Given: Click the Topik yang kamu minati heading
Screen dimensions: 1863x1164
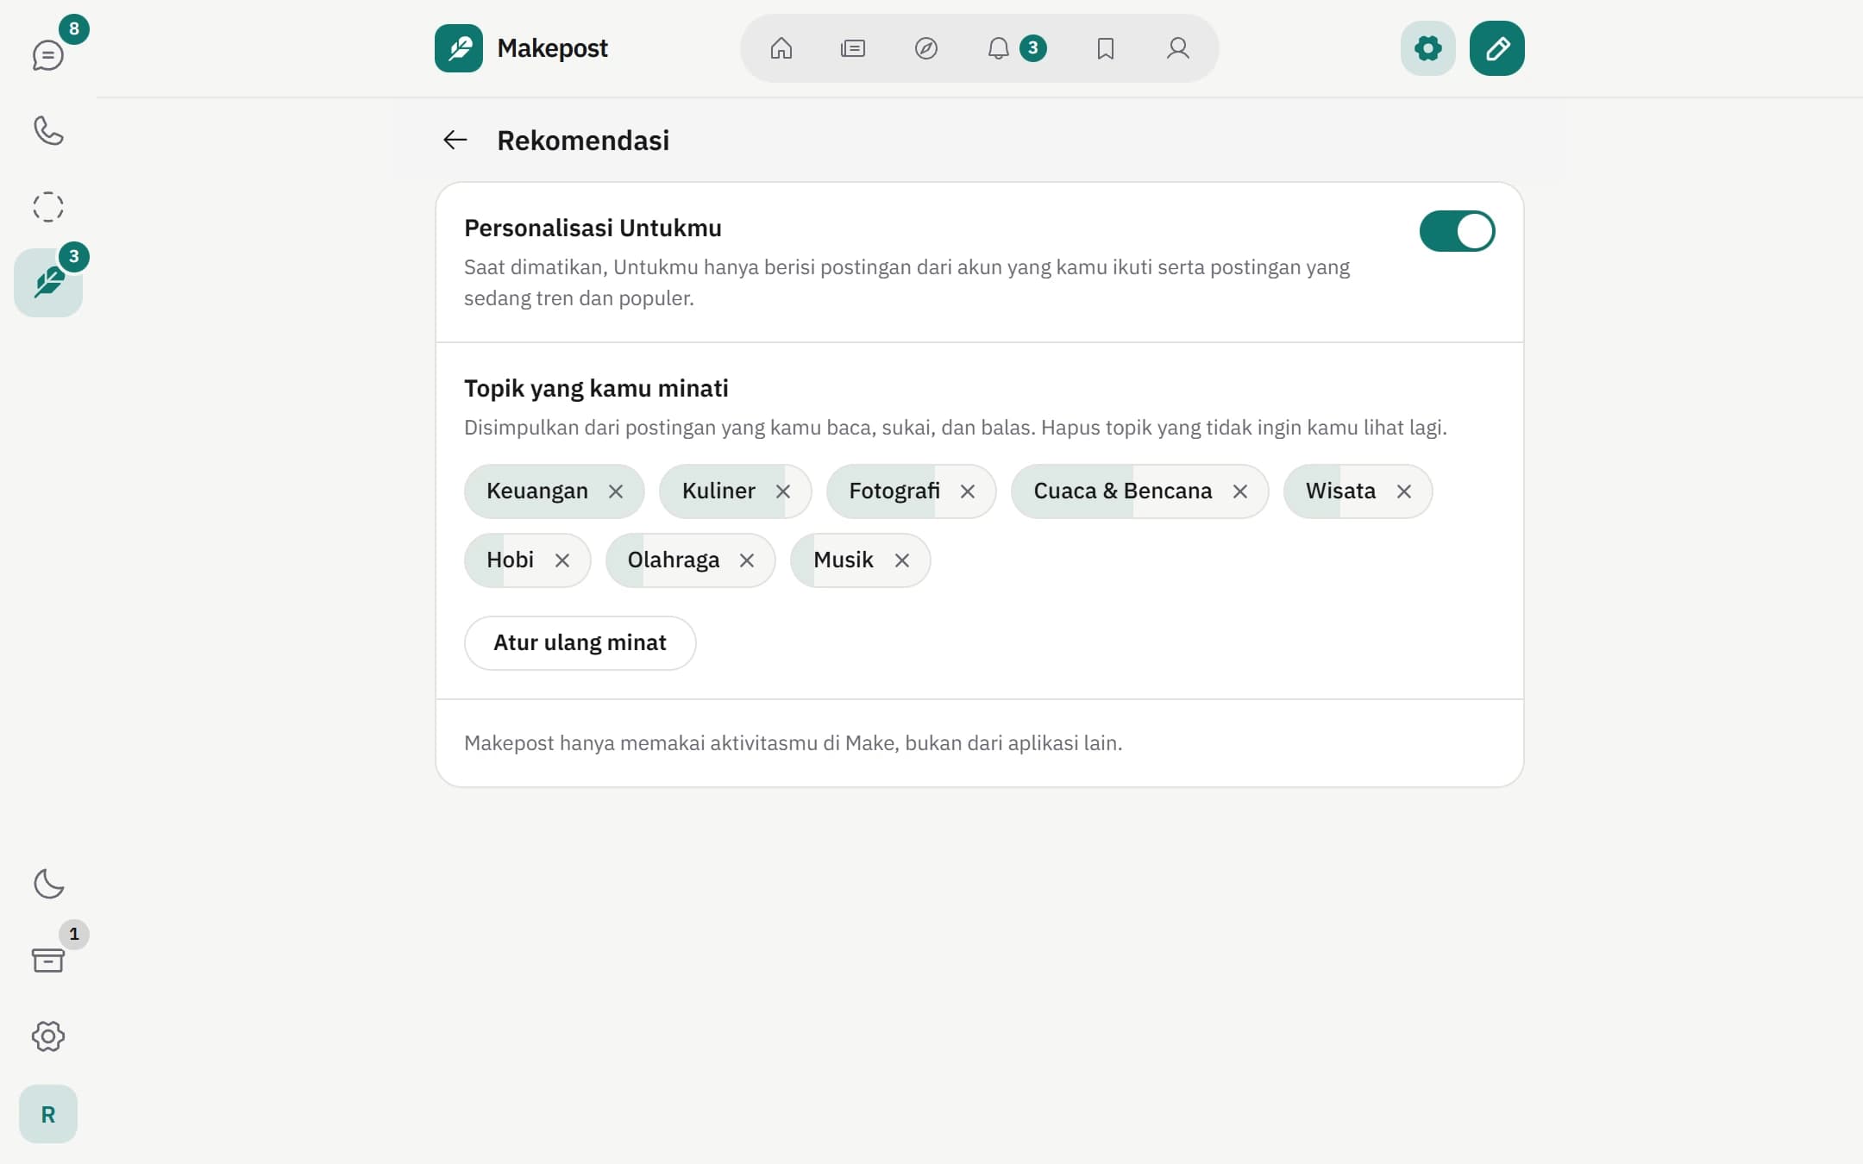Looking at the screenshot, I should (x=596, y=388).
